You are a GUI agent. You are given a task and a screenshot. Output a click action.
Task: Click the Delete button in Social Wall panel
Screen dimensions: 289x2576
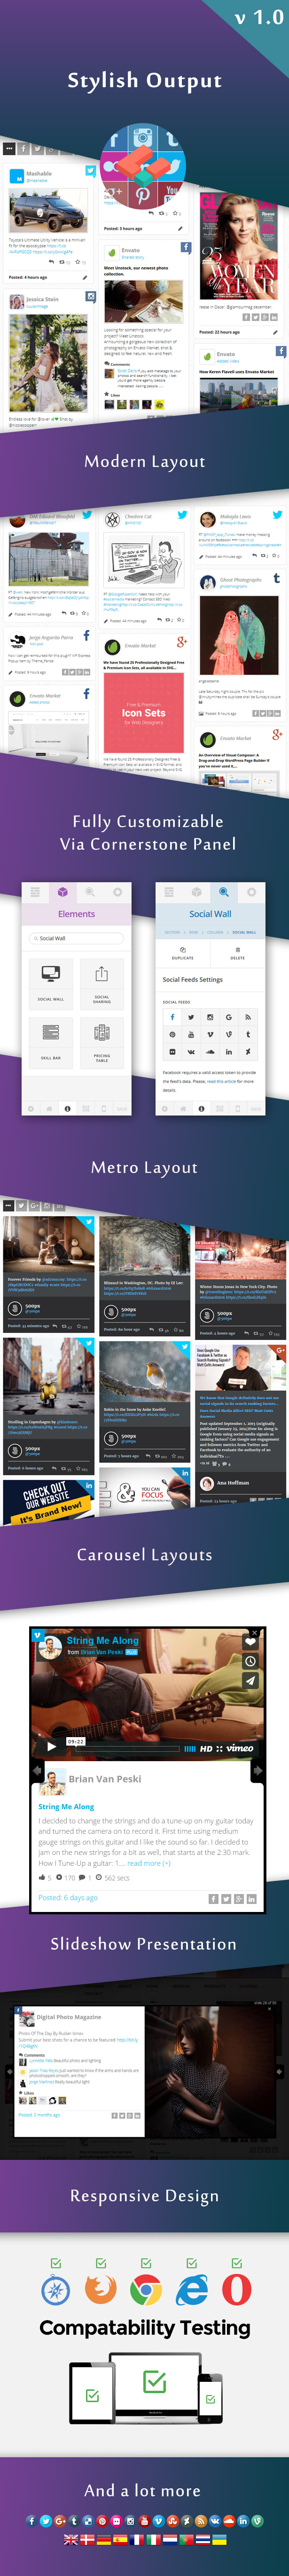237,953
